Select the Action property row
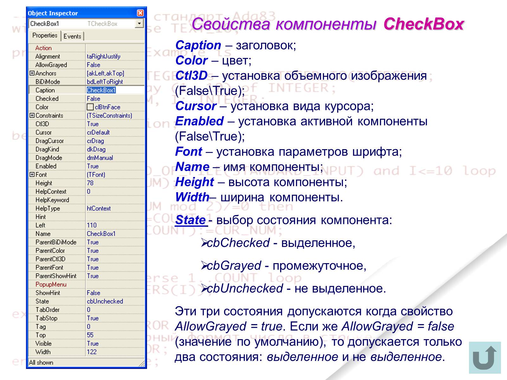The height and width of the screenshot is (380, 507). 86,48
